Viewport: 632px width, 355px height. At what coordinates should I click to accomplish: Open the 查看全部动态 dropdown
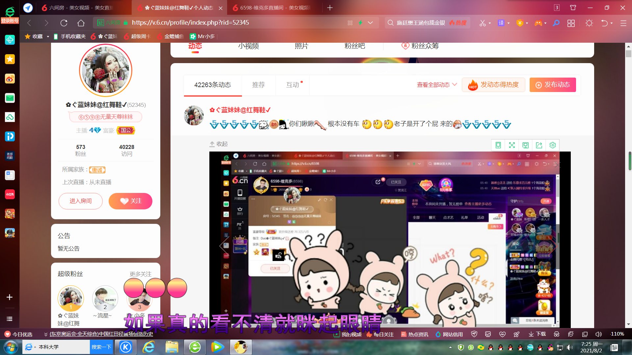coord(437,85)
